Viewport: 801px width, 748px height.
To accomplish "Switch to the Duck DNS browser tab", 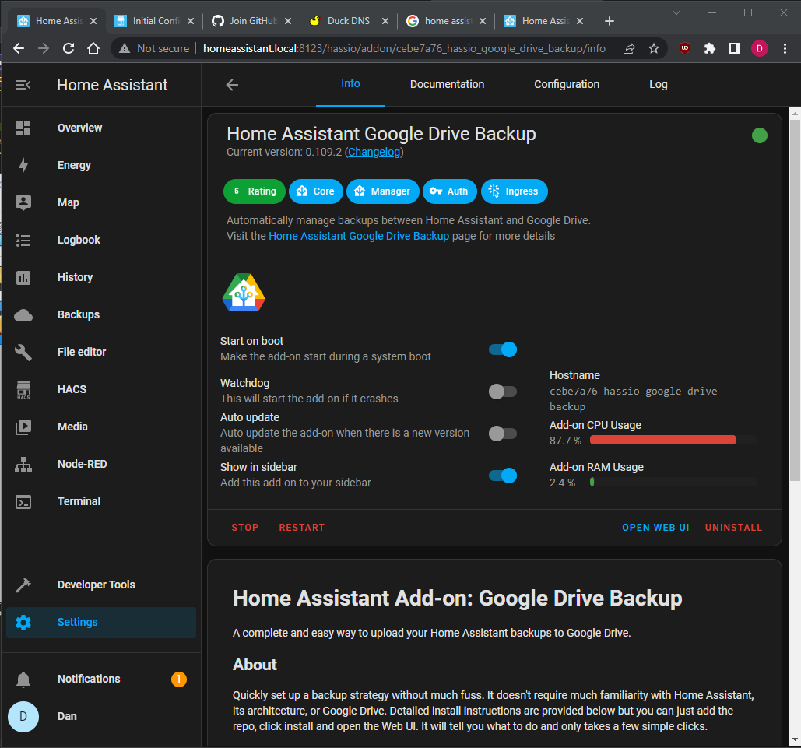I will click(x=349, y=21).
